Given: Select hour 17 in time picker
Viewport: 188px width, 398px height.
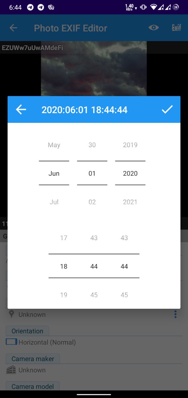Looking at the screenshot, I should tap(64, 238).
